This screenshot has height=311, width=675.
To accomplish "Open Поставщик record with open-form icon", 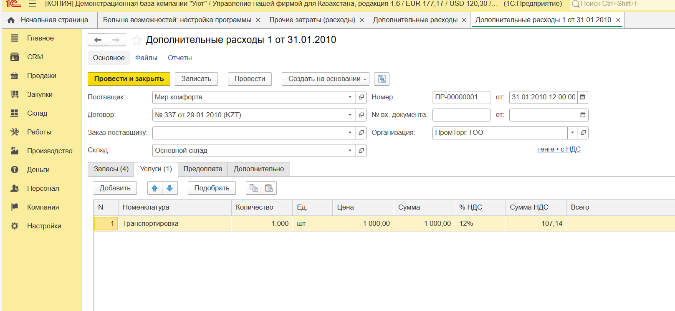I will point(362,97).
